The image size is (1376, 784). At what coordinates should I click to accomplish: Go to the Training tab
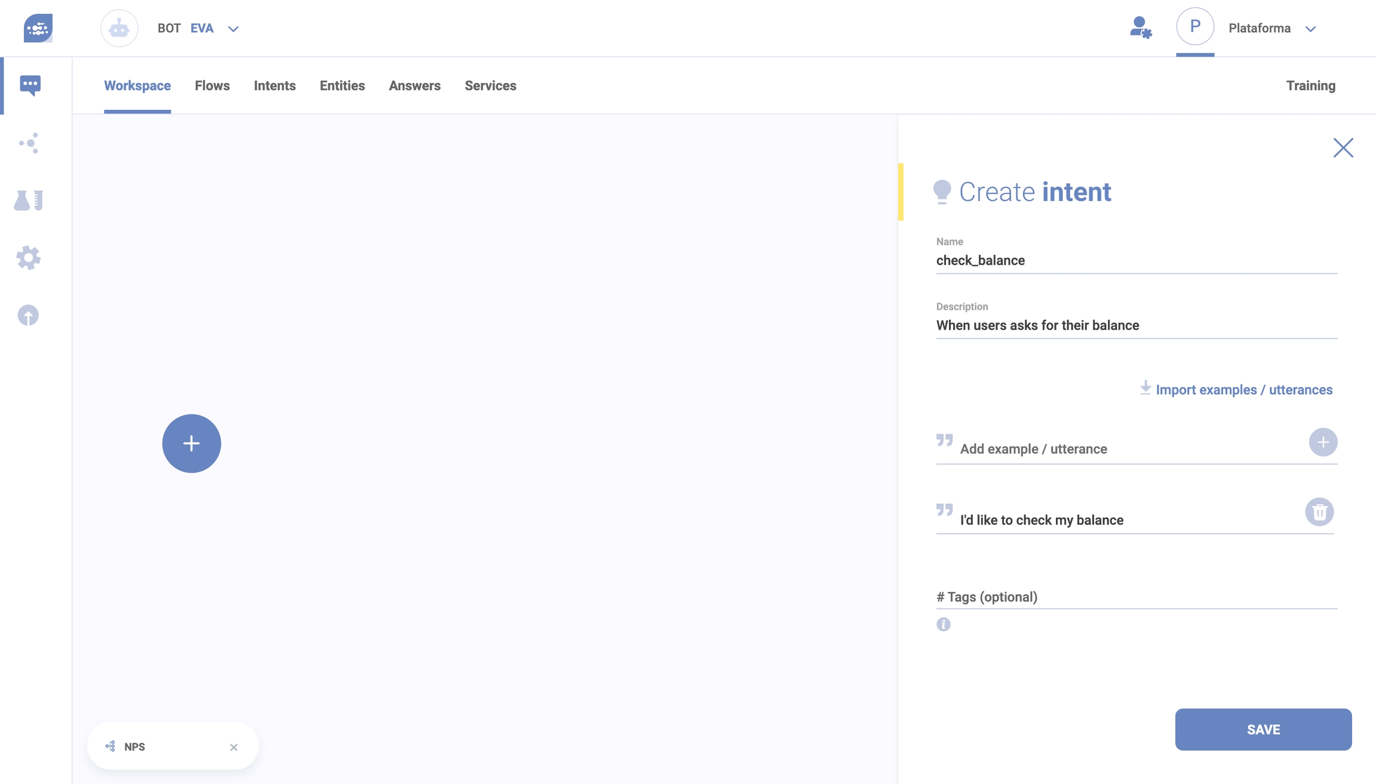point(1310,85)
